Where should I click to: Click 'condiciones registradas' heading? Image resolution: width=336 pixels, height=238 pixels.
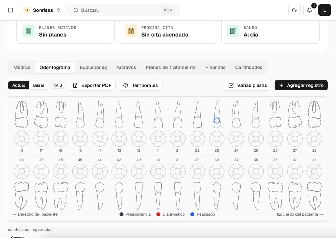30,230
